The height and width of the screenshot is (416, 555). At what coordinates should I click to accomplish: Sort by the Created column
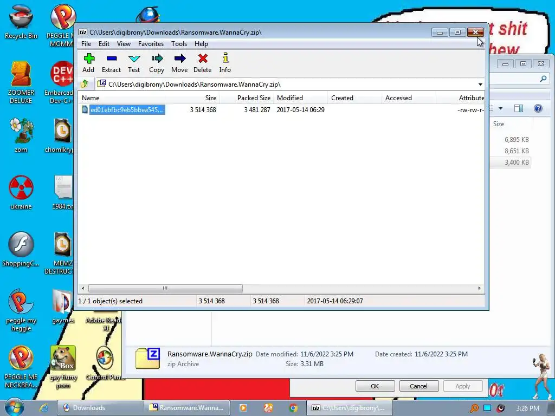354,98
